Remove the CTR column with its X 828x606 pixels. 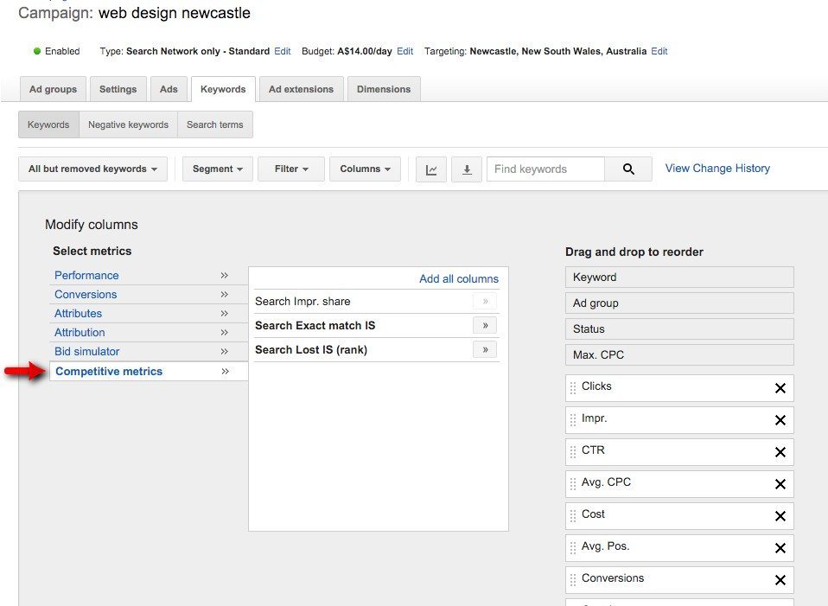tap(780, 451)
